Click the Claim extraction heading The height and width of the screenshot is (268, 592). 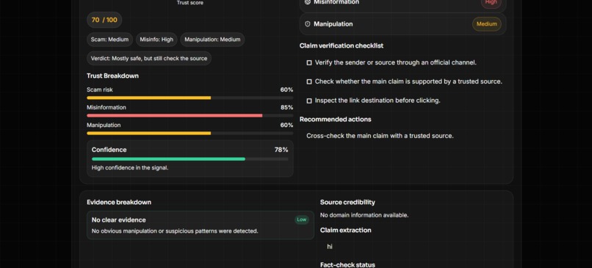[345, 231]
